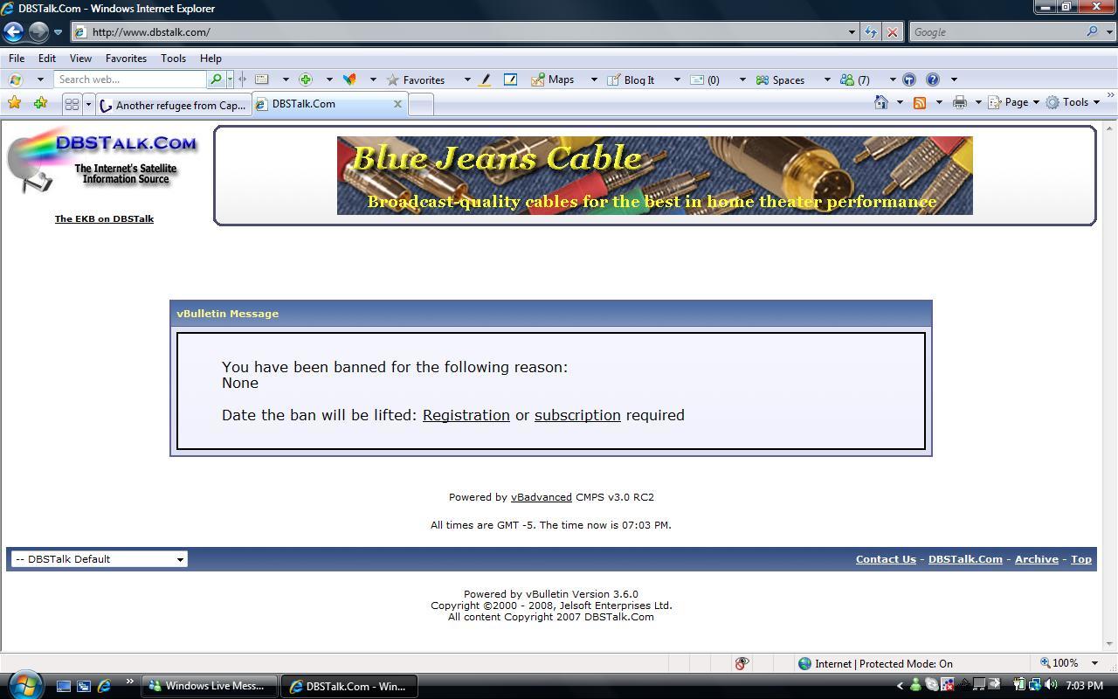This screenshot has width=1118, height=699.
Task: Click the Registration link
Action: pyautogui.click(x=466, y=415)
